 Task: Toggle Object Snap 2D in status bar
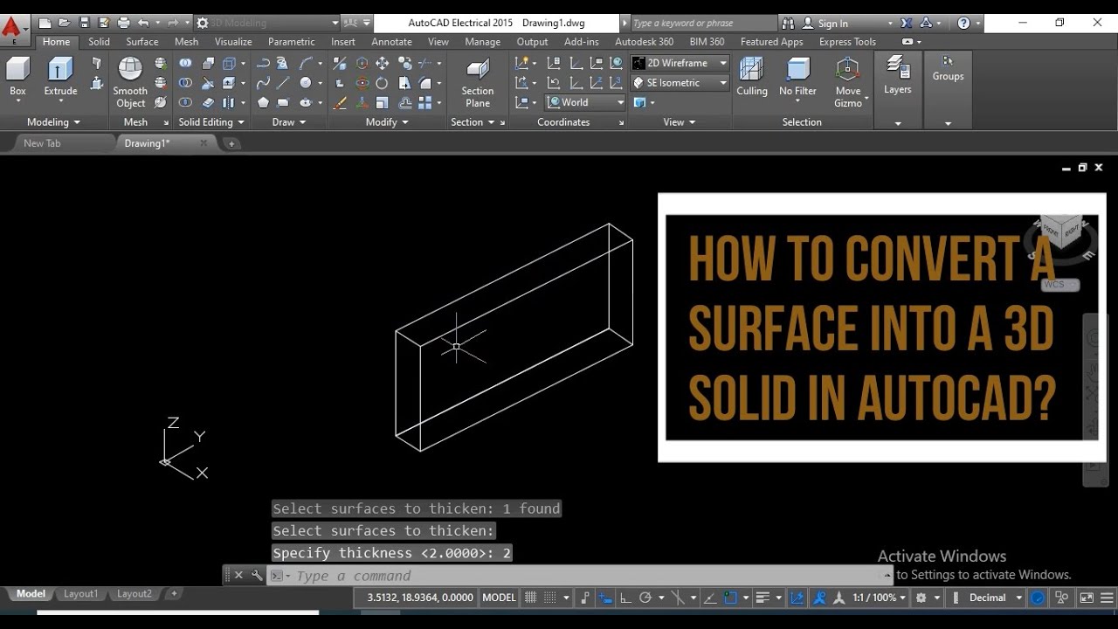pos(731,598)
